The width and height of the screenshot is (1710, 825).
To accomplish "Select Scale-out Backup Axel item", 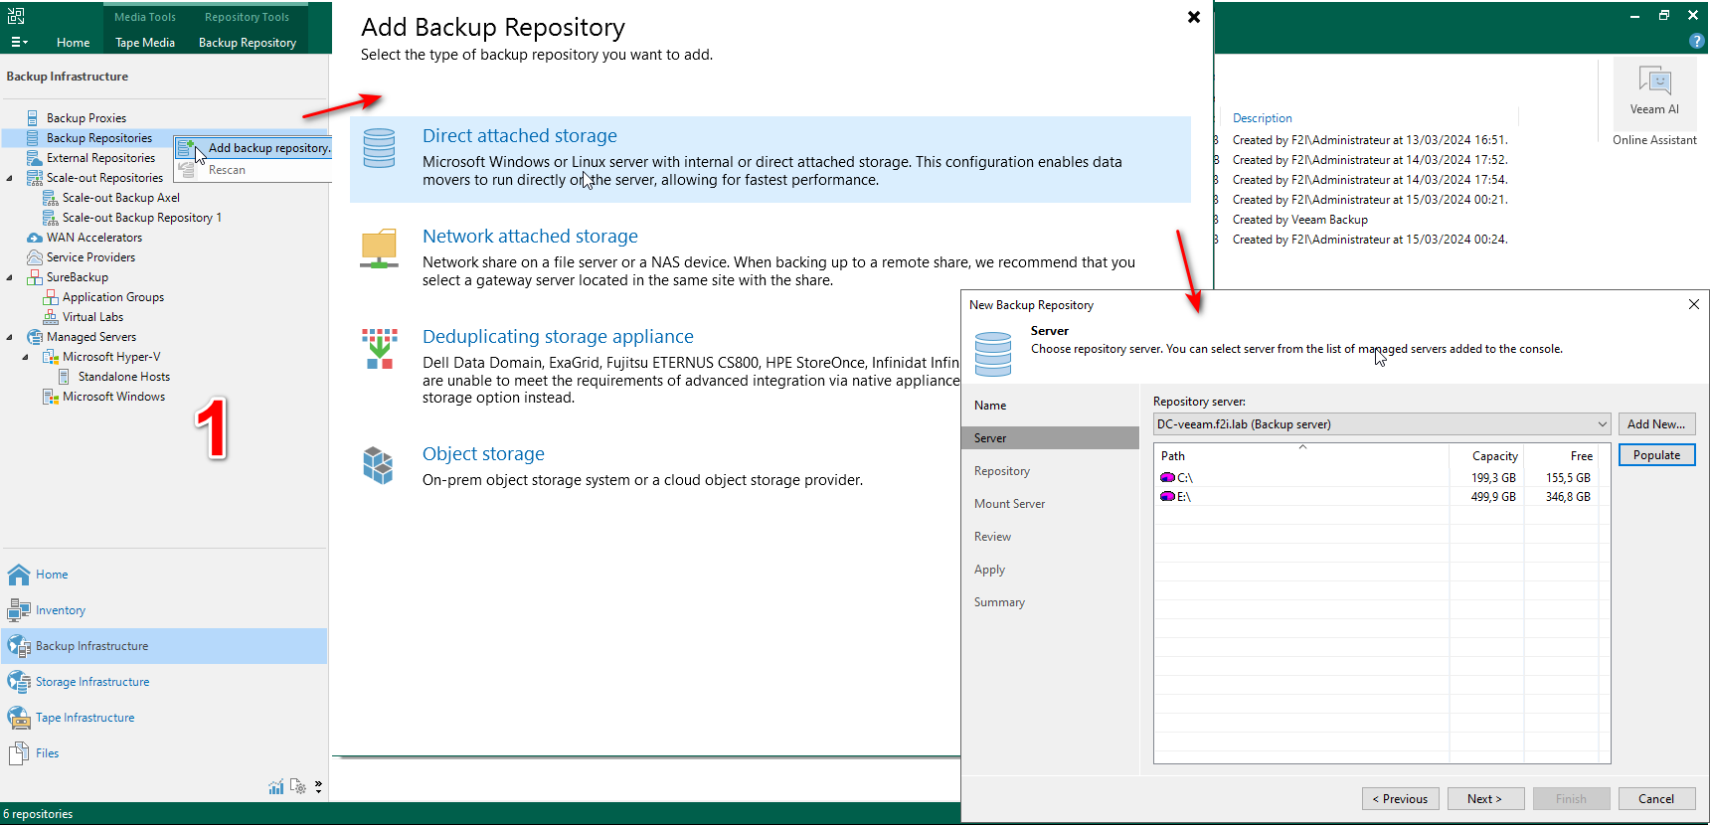I will pyautogui.click(x=121, y=198).
